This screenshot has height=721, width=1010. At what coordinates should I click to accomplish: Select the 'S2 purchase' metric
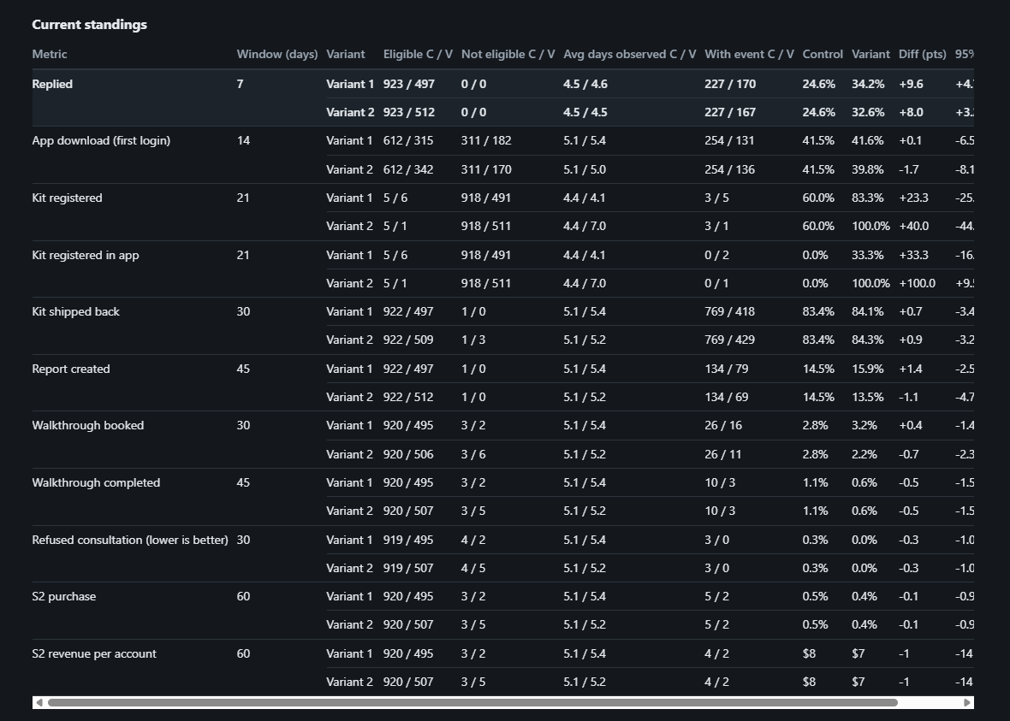[x=64, y=596]
